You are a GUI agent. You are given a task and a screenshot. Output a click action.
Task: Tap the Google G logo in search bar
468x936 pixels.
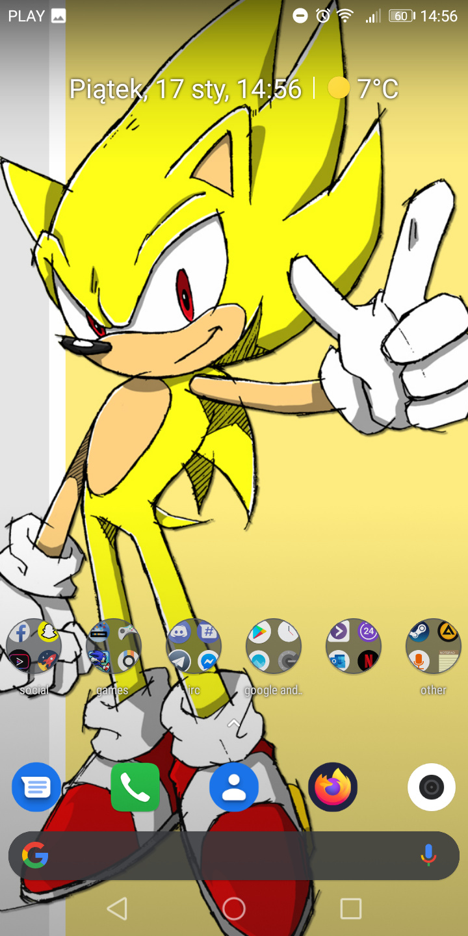pos(35,855)
